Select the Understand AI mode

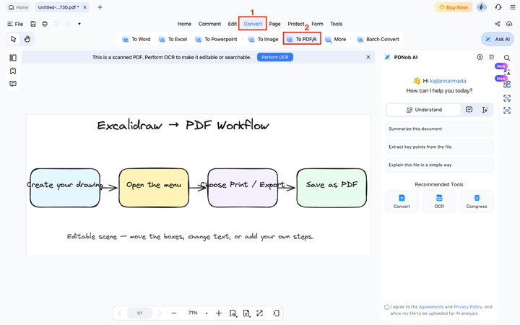(424, 110)
